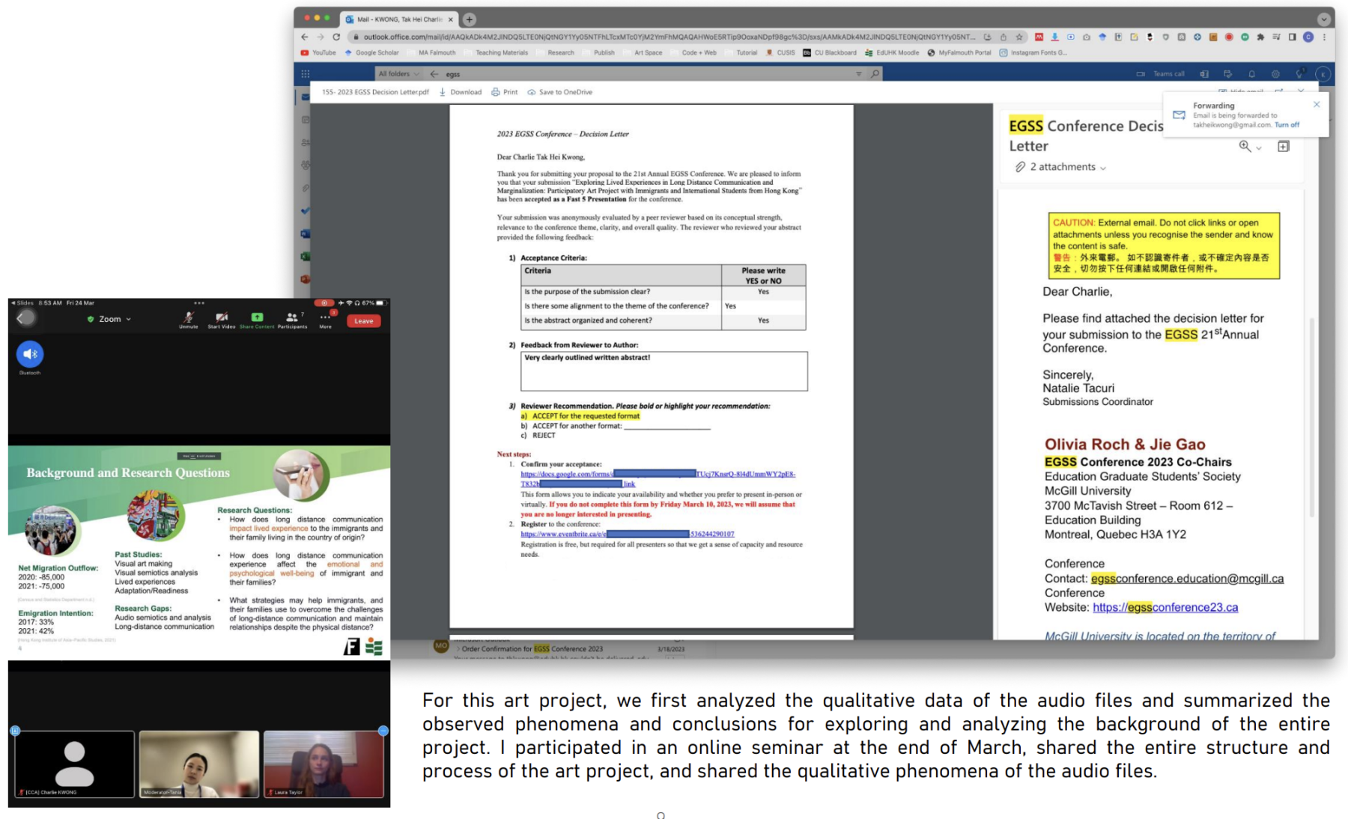Expand the Zoom meeting info dropdown

[x=110, y=319]
